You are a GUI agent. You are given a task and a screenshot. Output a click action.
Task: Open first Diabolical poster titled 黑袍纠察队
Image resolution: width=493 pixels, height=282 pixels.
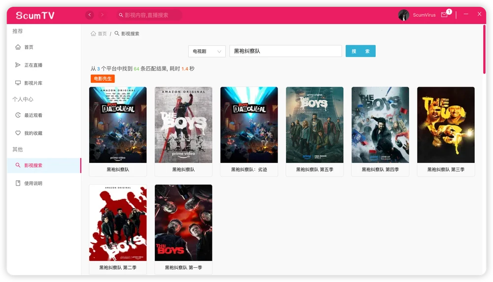tap(118, 125)
